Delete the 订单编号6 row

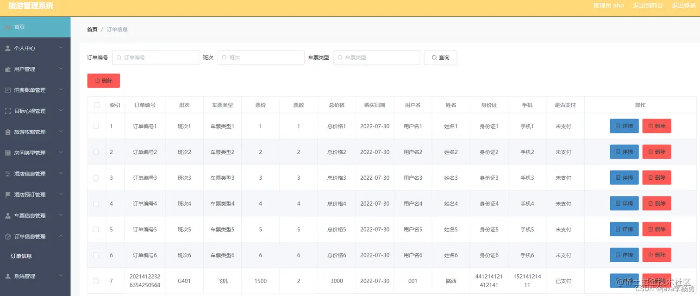pos(656,255)
